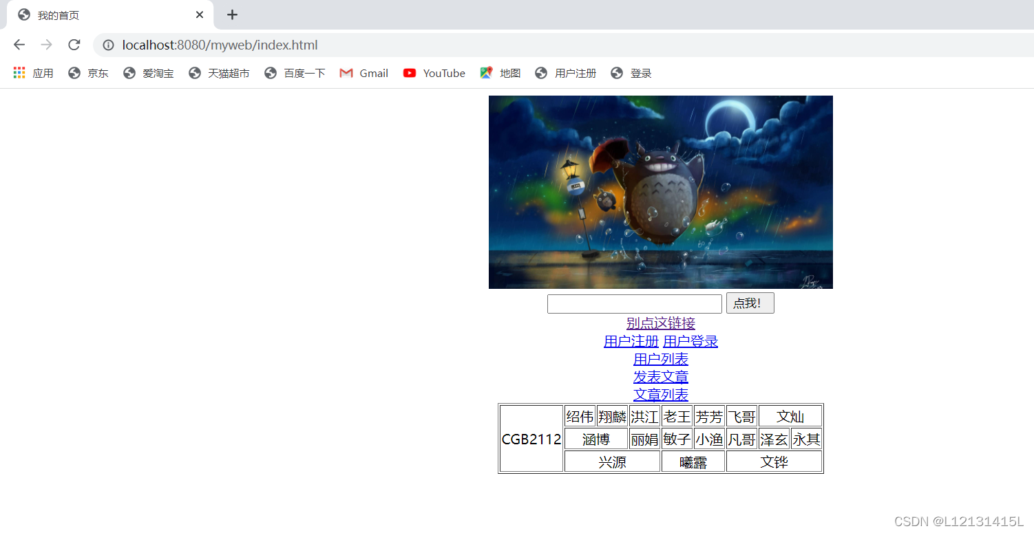Image resolution: width=1034 pixels, height=533 pixels.
Task: Click the 飞哥 table cell
Action: 741,416
